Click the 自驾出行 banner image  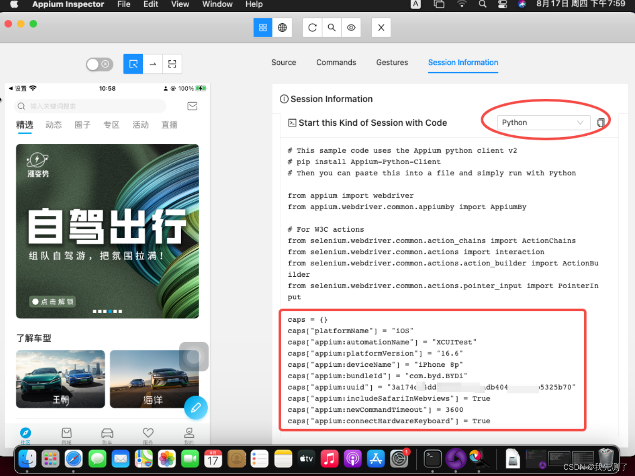click(107, 231)
